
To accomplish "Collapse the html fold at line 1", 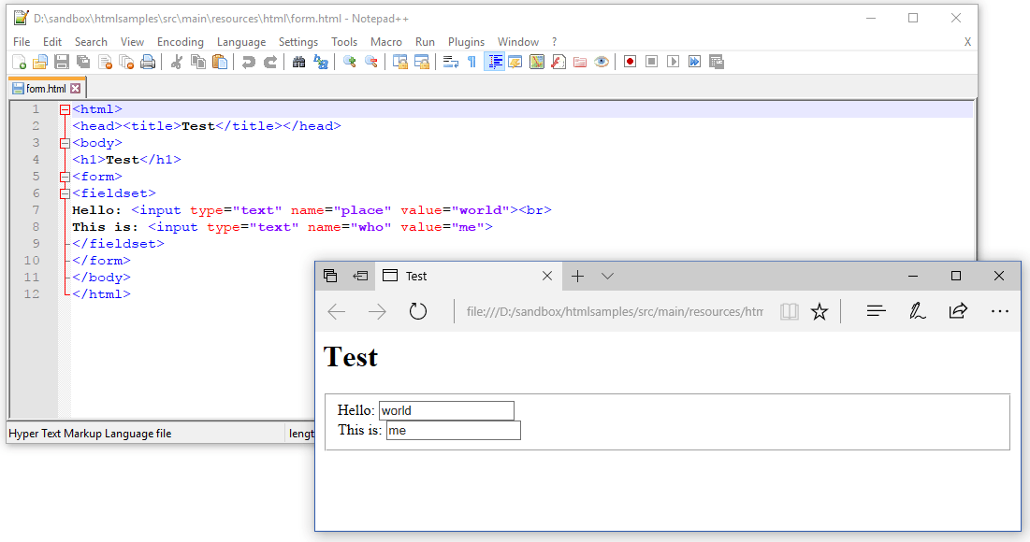I will tap(64, 108).
